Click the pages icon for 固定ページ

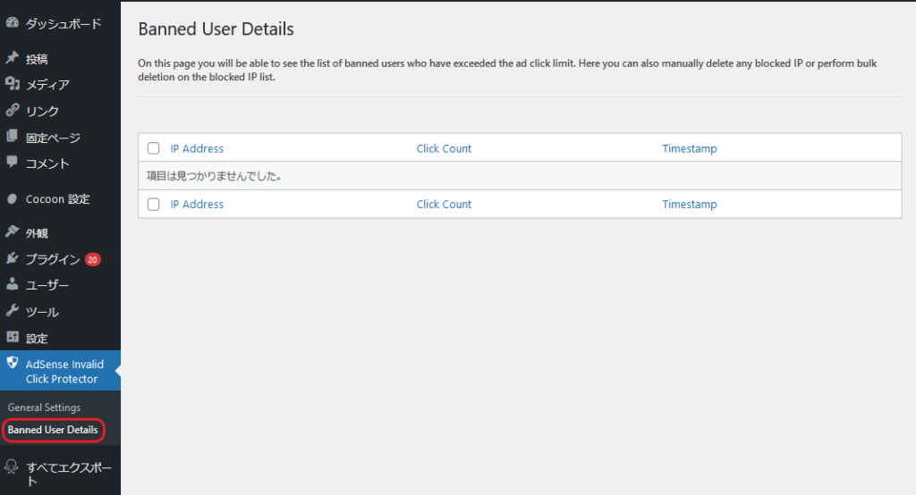pos(13,137)
